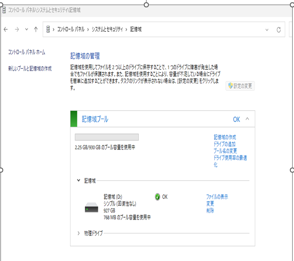
Task: Select システムとセキュリティ in the breadcrumb
Action: click(x=108, y=29)
